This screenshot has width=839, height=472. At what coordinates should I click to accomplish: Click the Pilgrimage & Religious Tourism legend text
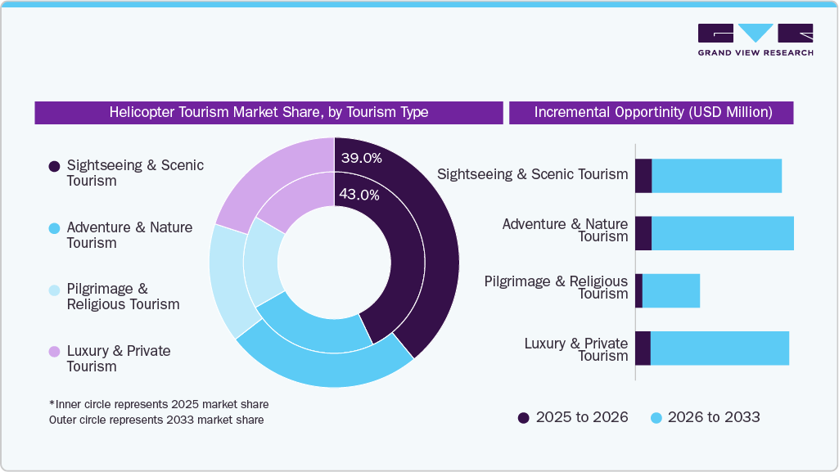tap(123, 296)
